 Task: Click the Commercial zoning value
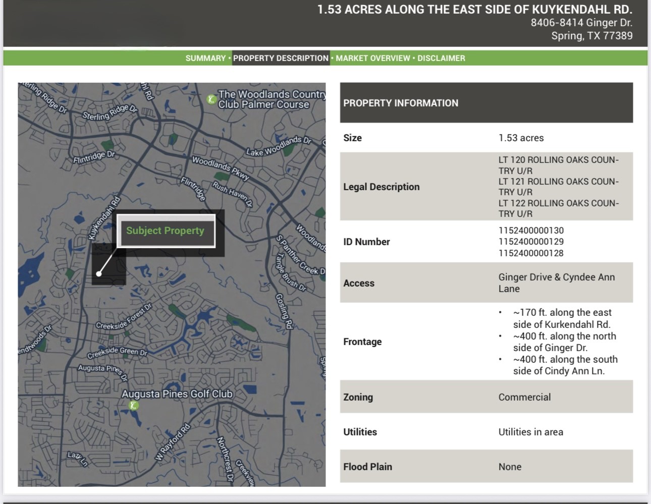click(524, 397)
